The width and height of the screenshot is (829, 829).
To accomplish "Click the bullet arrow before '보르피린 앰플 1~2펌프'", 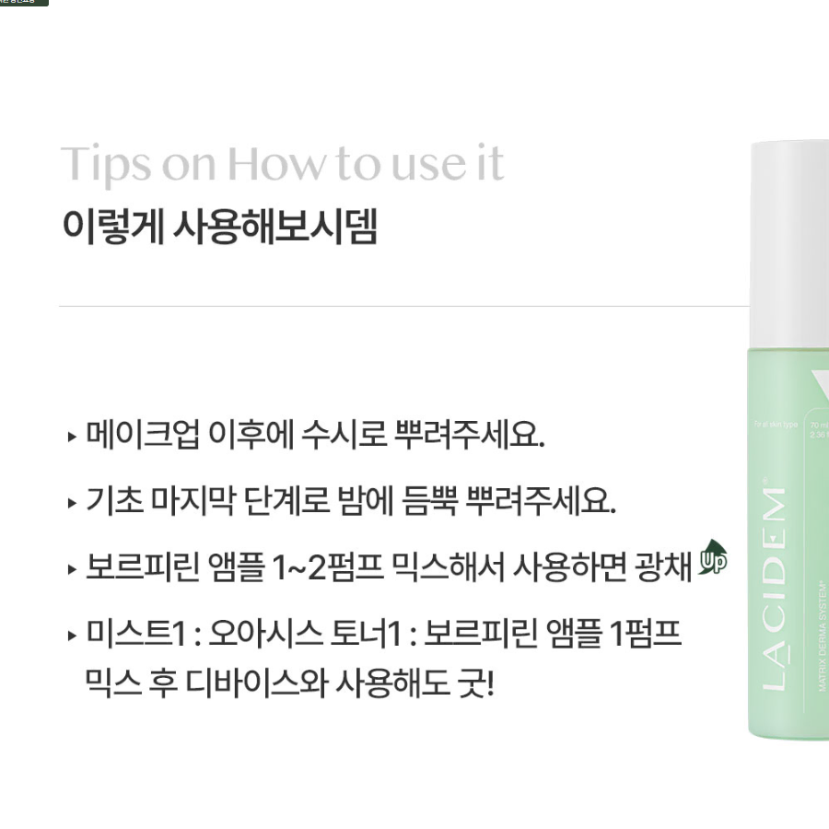I will point(73,569).
